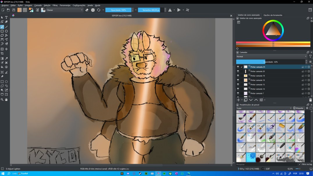Select the Elliptical Selection tool
The width and height of the screenshot is (313, 176).
[x=6, y=82]
